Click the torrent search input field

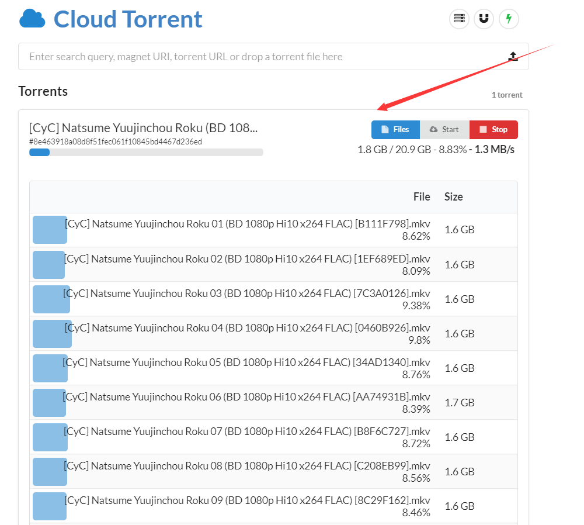[x=263, y=56]
